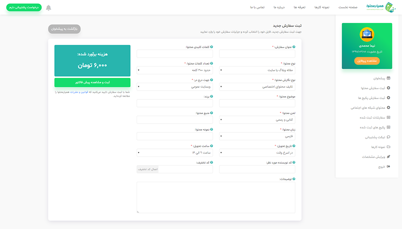Click the اعمال کد تخفیف button
This screenshot has width=402, height=229.
[x=148, y=169]
